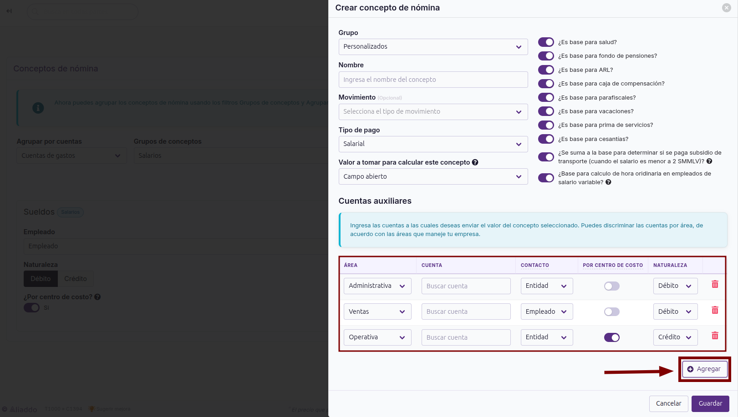Screen dimensions: 738x417
Task: Change Naturaleza dropdown in the Operativa row
Action: [675, 337]
